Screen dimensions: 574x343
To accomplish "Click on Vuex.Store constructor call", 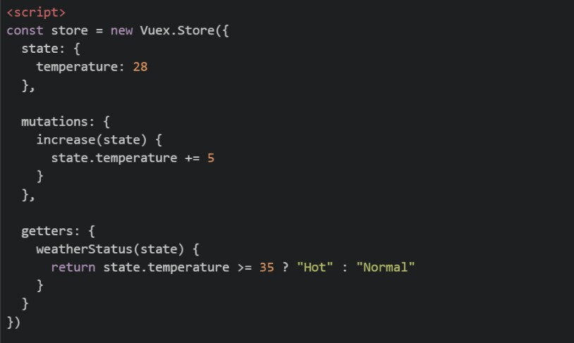I will pos(177,30).
